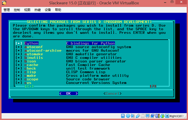Open the 视图 menu

point(27,10)
